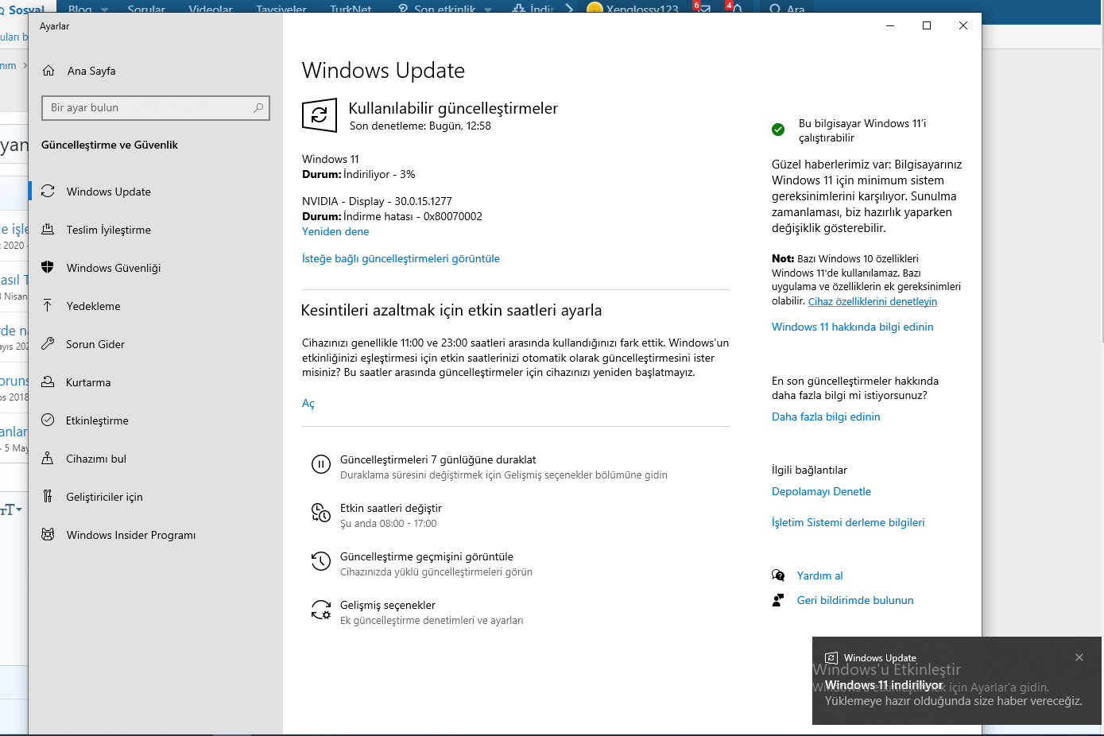The image size is (1104, 736).
Task: Open Depolamayı Denetle link
Action: (x=821, y=491)
